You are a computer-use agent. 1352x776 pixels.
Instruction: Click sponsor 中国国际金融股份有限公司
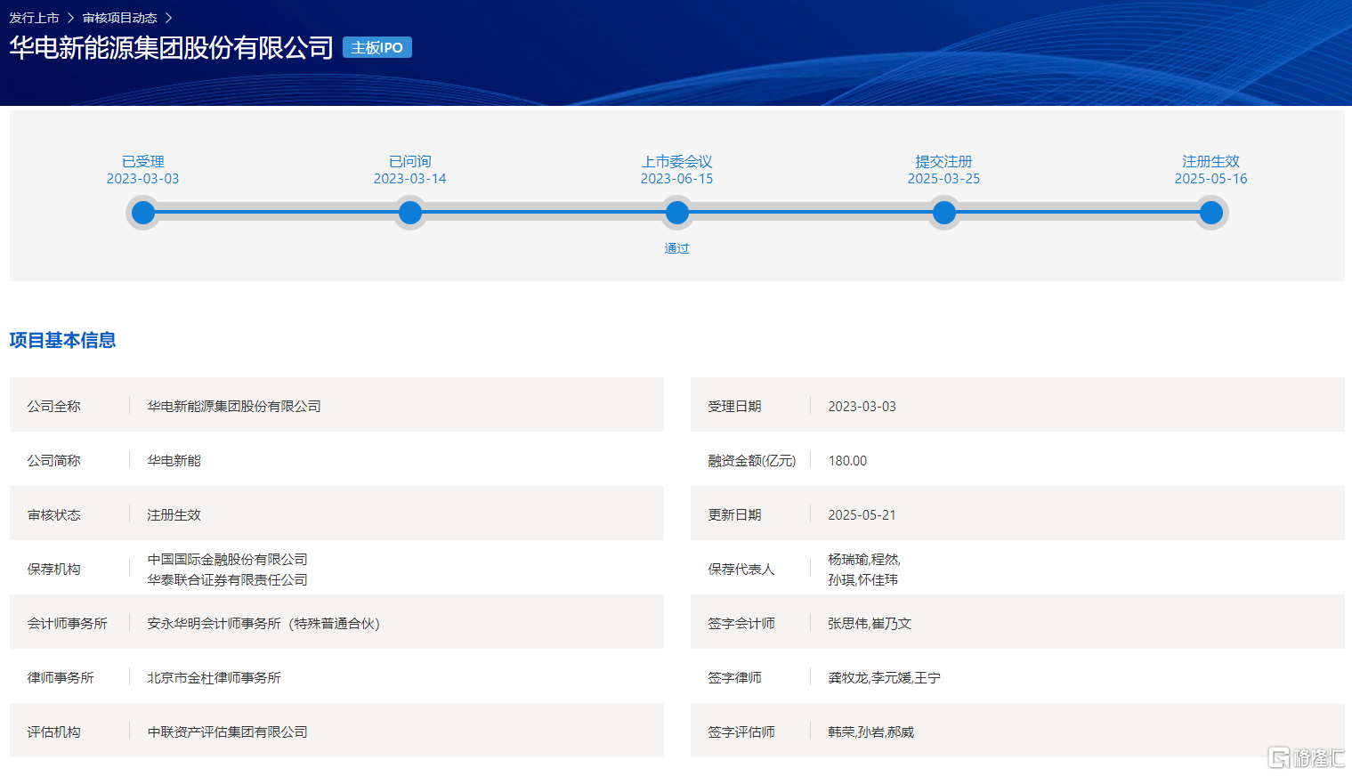pyautogui.click(x=228, y=559)
